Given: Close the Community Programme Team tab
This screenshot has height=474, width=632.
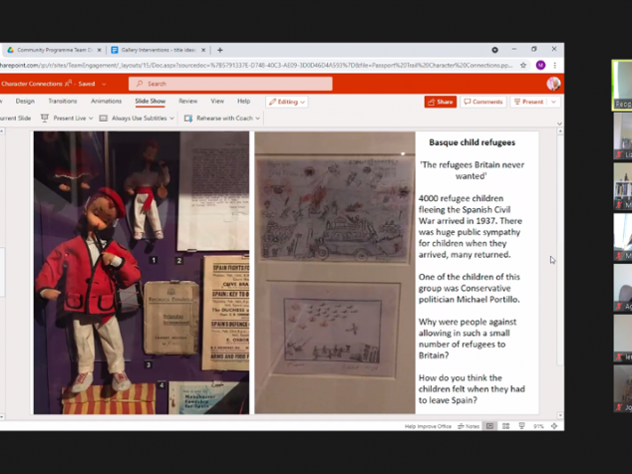Looking at the screenshot, I should 99,50.
